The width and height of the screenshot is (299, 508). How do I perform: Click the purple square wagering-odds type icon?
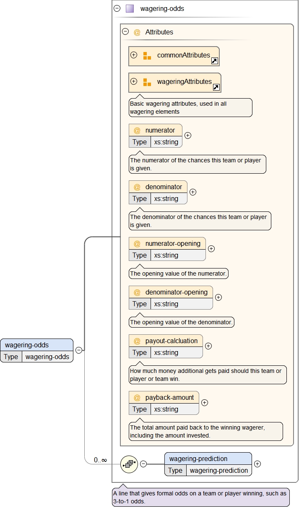(x=130, y=8)
